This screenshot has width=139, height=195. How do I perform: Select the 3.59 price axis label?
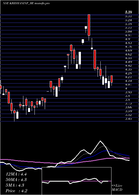(128, 111)
